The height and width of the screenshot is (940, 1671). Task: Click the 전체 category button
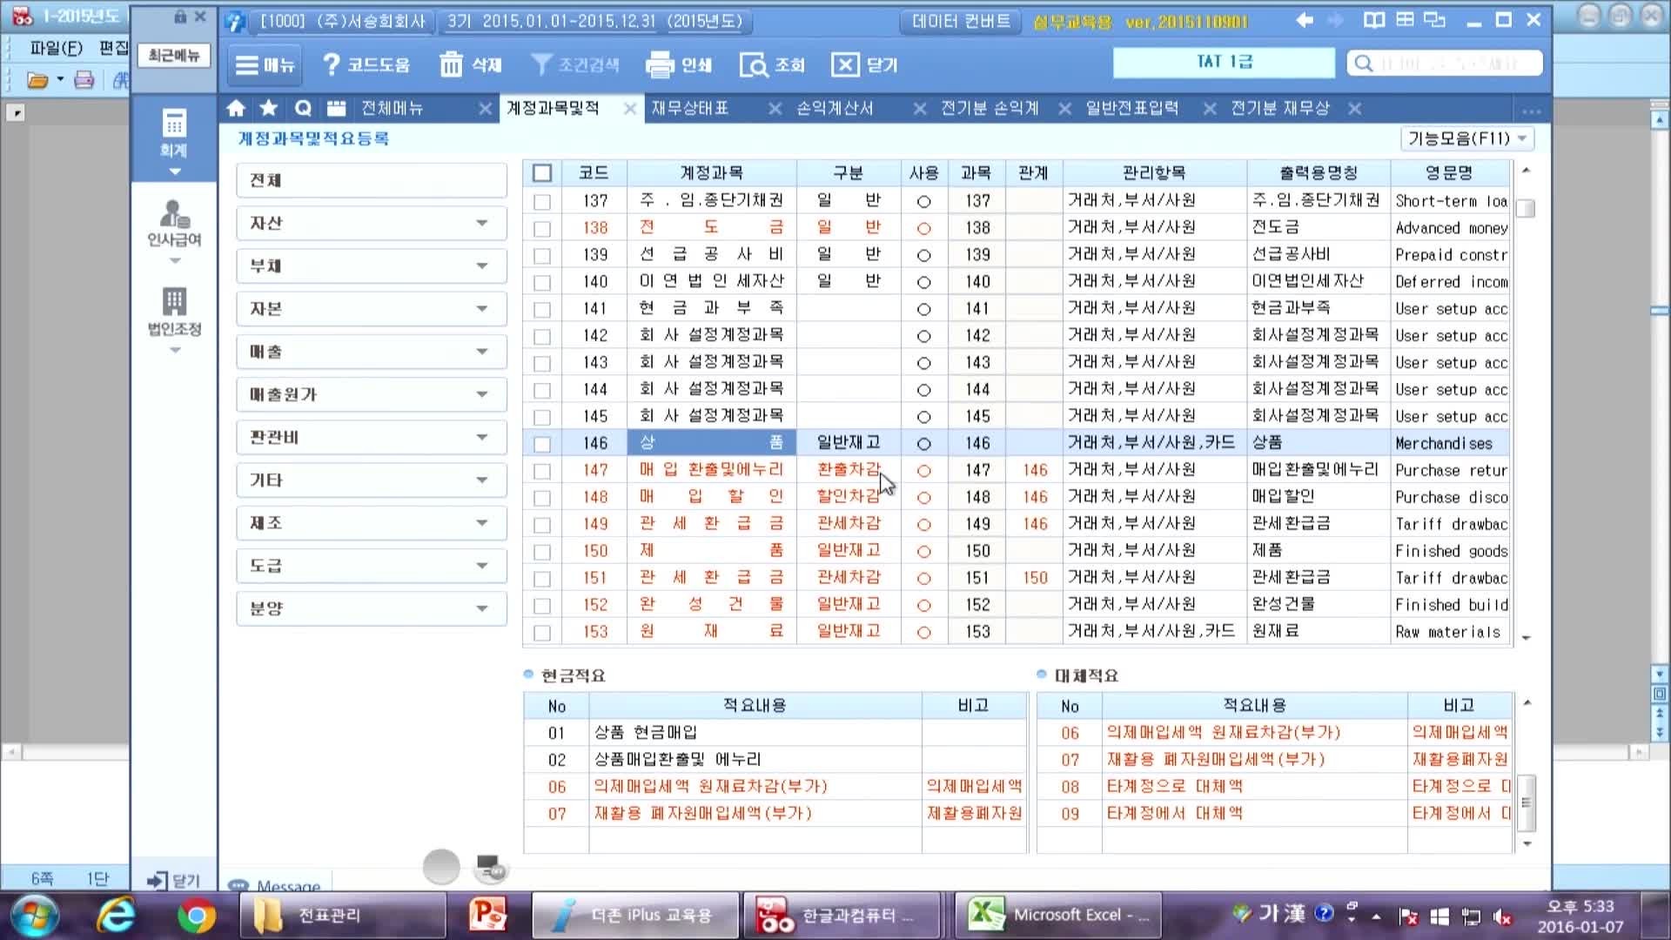[372, 181]
